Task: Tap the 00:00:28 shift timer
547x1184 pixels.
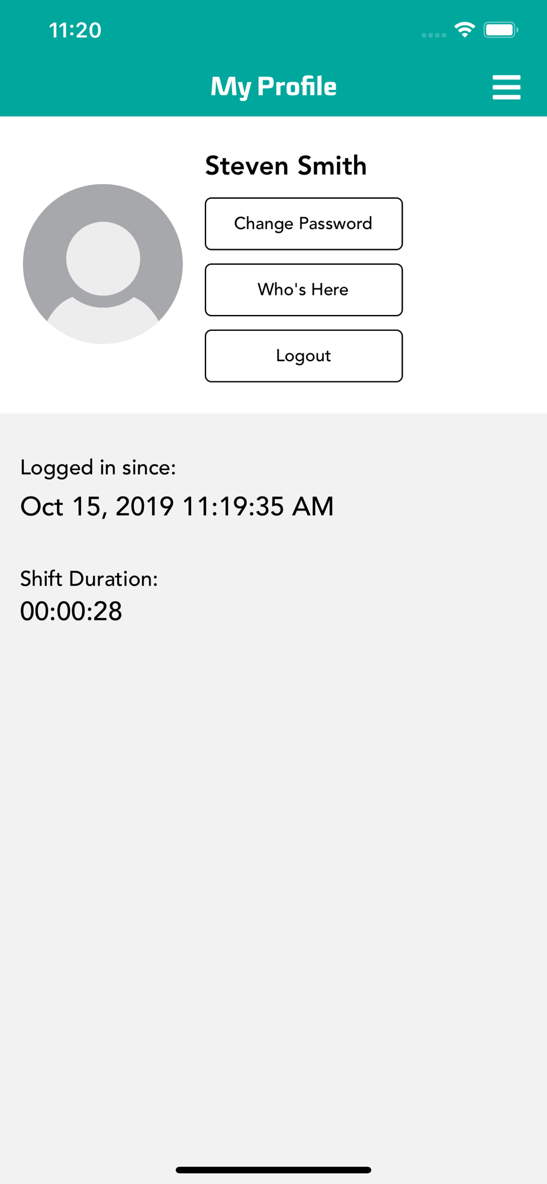Action: pos(71,611)
